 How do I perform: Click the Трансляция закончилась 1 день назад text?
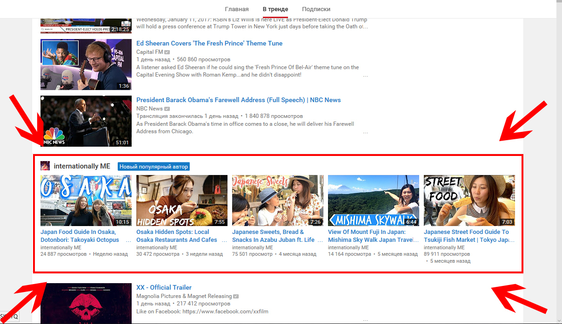point(187,116)
